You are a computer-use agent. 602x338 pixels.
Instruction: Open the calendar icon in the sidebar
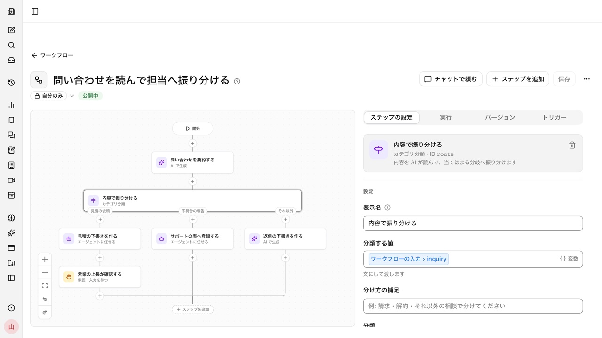click(11, 195)
